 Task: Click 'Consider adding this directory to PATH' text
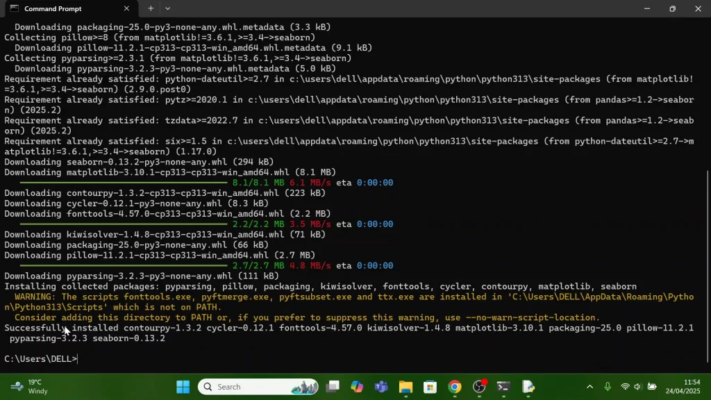click(x=307, y=317)
